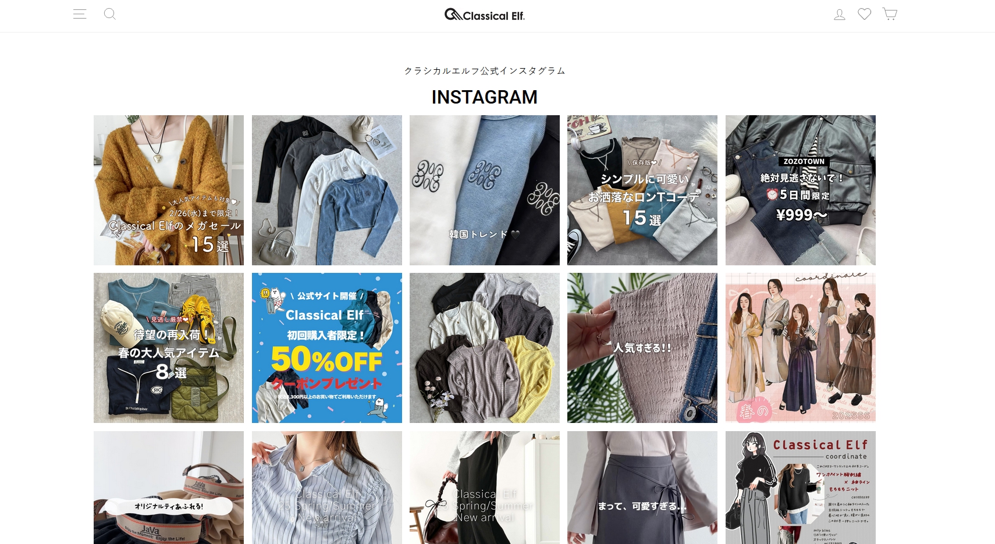The height and width of the screenshot is (544, 995).
Task: Open the 2025SS illustrated coordinate post
Action: pyautogui.click(x=801, y=348)
